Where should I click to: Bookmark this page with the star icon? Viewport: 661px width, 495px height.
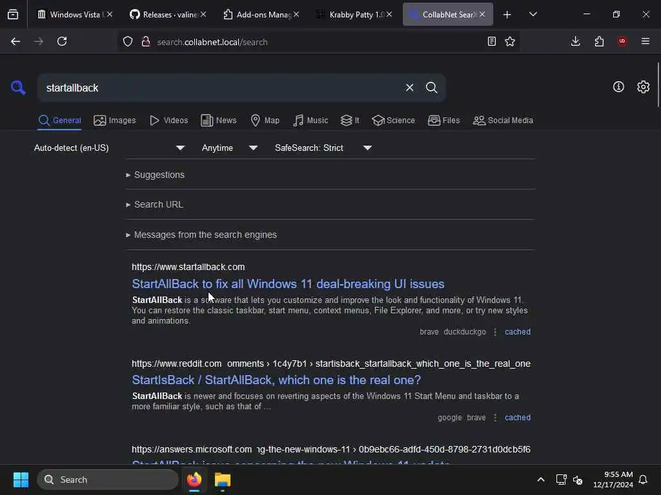(x=510, y=41)
